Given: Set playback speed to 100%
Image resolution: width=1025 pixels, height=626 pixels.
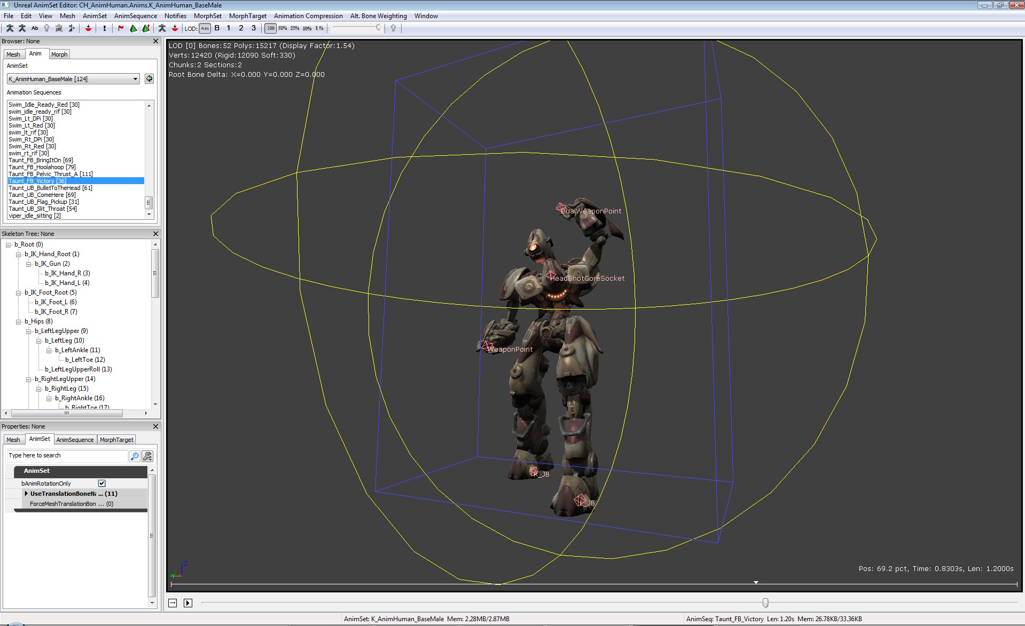Looking at the screenshot, I should click(x=271, y=28).
